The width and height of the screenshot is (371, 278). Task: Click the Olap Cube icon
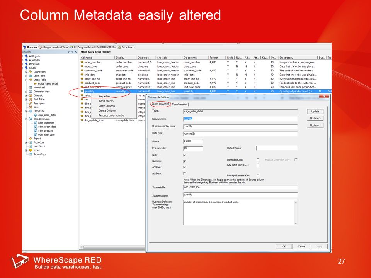31,111
